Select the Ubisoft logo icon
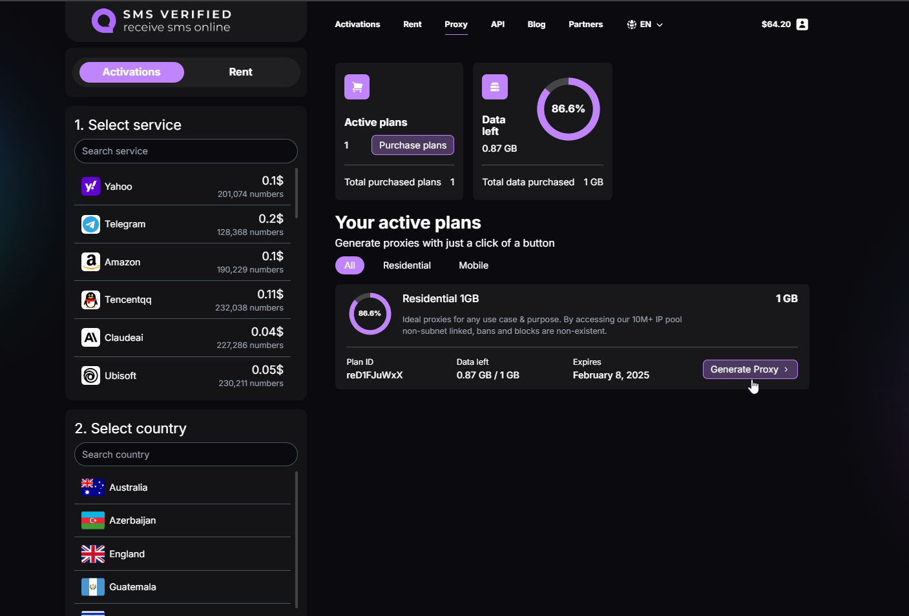The width and height of the screenshot is (909, 616). click(x=90, y=376)
